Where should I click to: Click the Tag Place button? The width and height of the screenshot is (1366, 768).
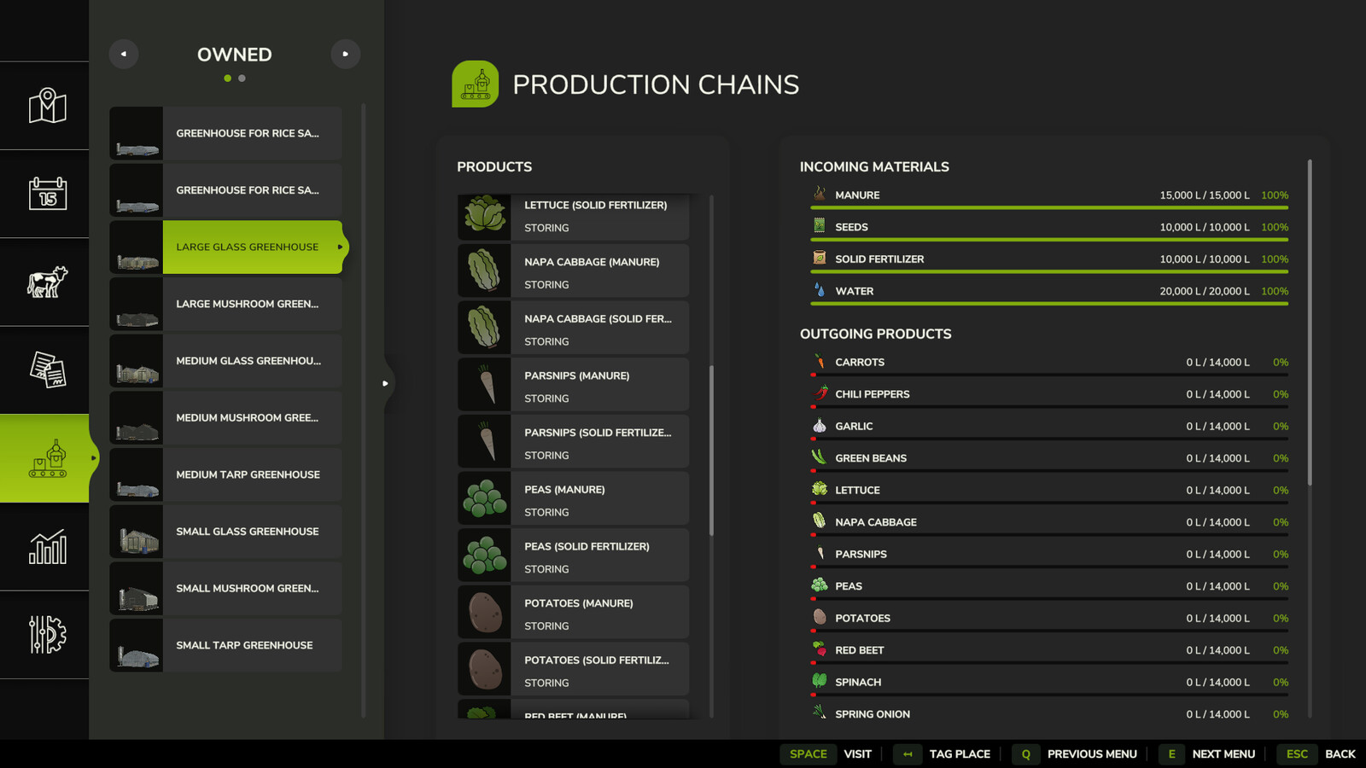pos(943,754)
